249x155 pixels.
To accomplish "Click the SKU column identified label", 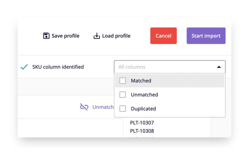I will 58,67.
